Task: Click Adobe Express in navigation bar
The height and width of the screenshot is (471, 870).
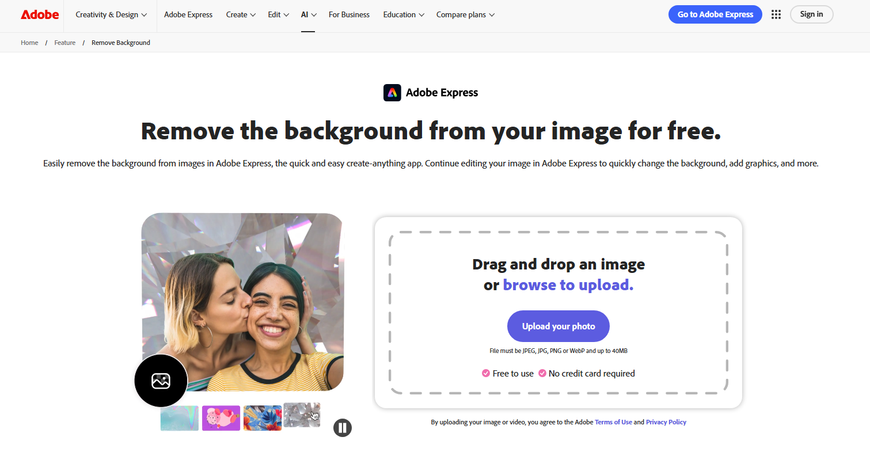Action: tap(188, 14)
